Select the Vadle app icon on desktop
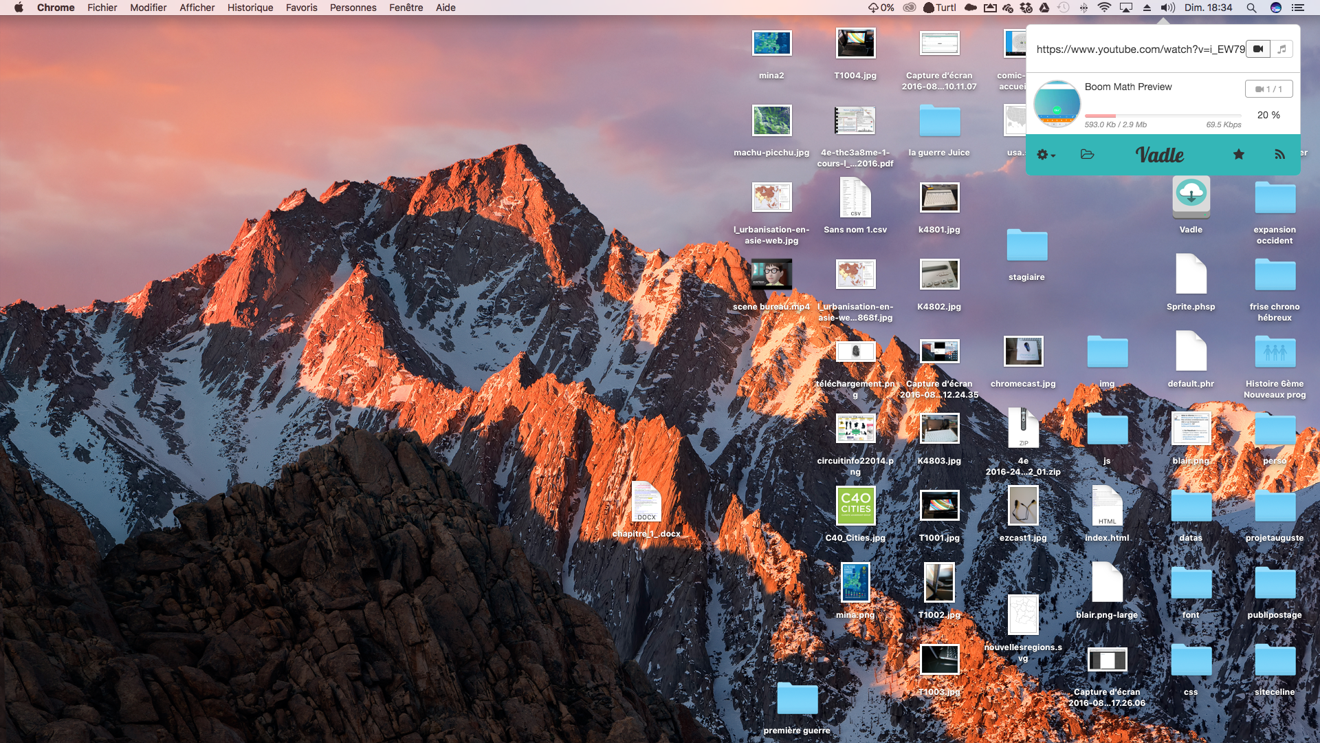Image resolution: width=1320 pixels, height=743 pixels. (1191, 196)
